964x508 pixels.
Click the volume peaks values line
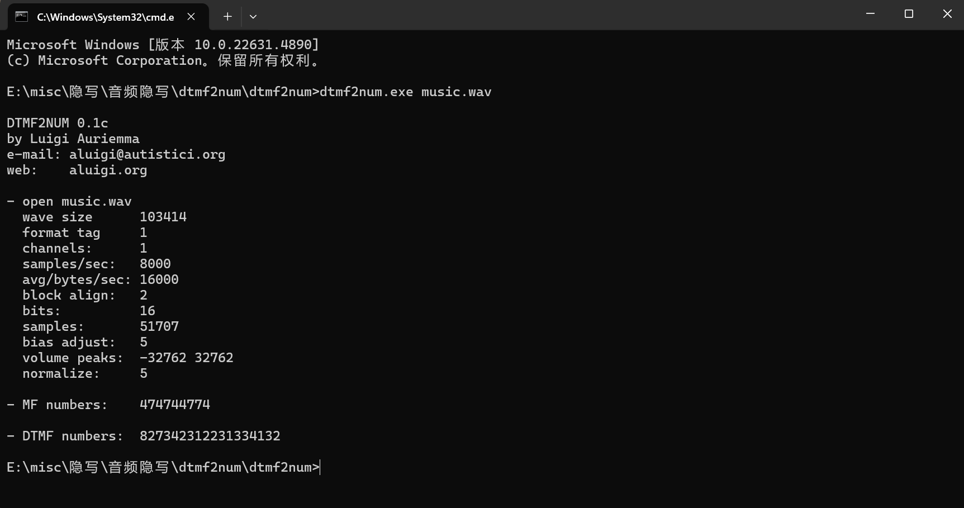tap(128, 358)
